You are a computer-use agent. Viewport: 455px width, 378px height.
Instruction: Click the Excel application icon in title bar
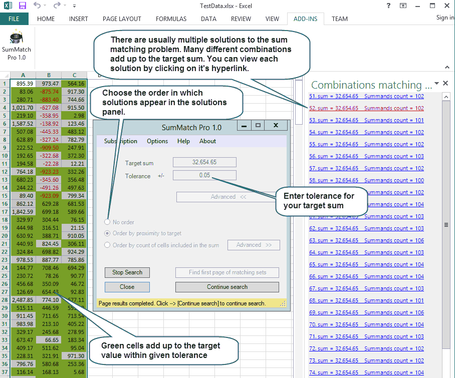click(x=8, y=5)
